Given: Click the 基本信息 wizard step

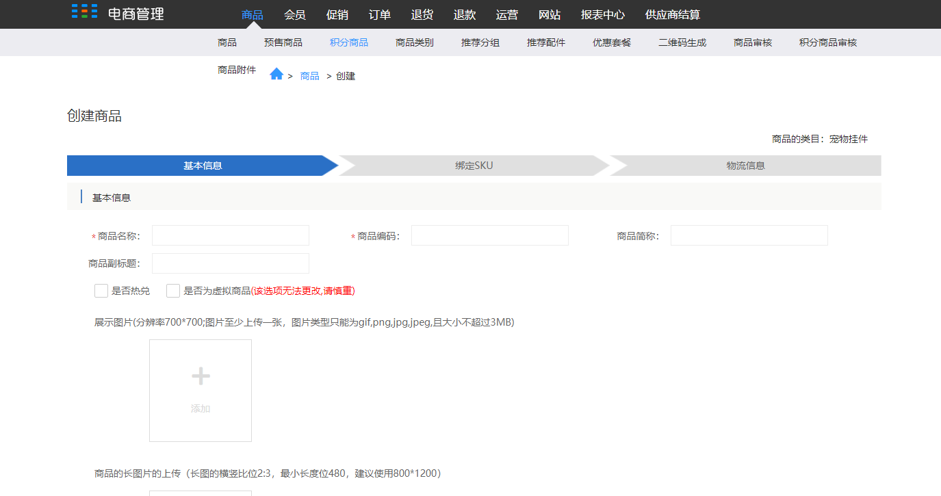Looking at the screenshot, I should pos(203,166).
